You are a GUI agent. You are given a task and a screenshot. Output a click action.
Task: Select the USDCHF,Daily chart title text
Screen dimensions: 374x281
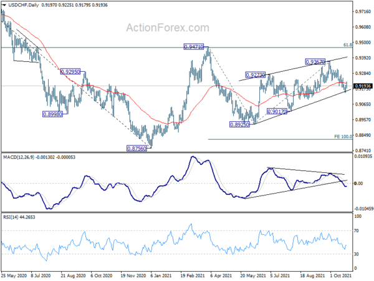point(24,5)
